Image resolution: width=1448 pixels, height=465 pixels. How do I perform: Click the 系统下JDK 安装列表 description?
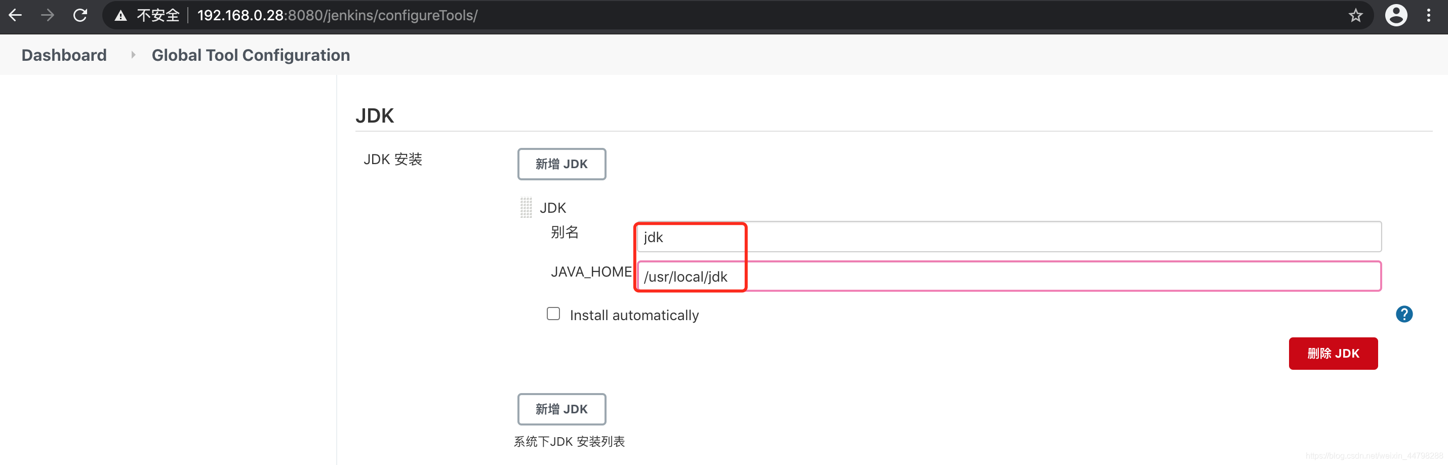[x=569, y=442]
